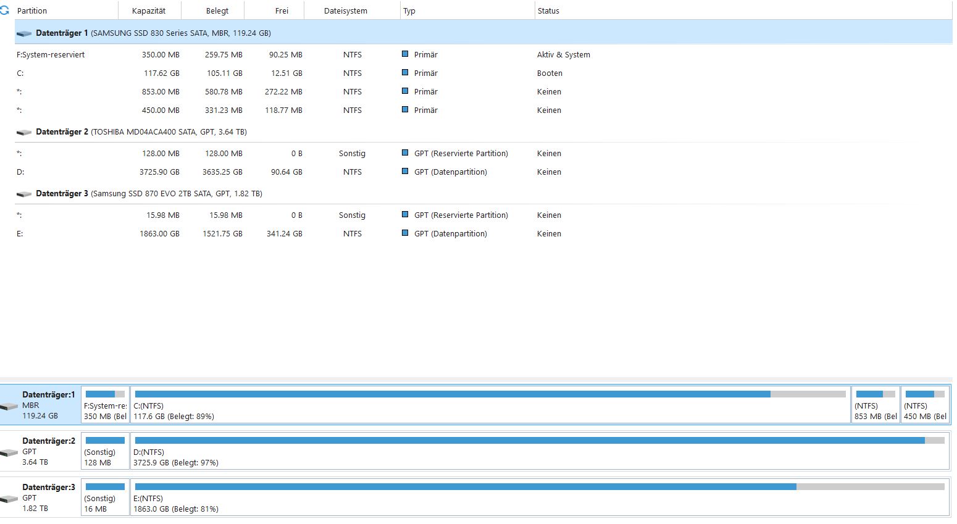Select Datenträger 3 Samsung SSD 870 EVO row

click(x=483, y=193)
